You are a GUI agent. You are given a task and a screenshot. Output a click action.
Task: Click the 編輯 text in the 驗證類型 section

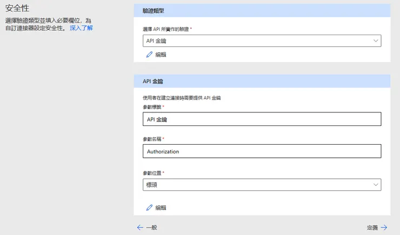coord(161,55)
